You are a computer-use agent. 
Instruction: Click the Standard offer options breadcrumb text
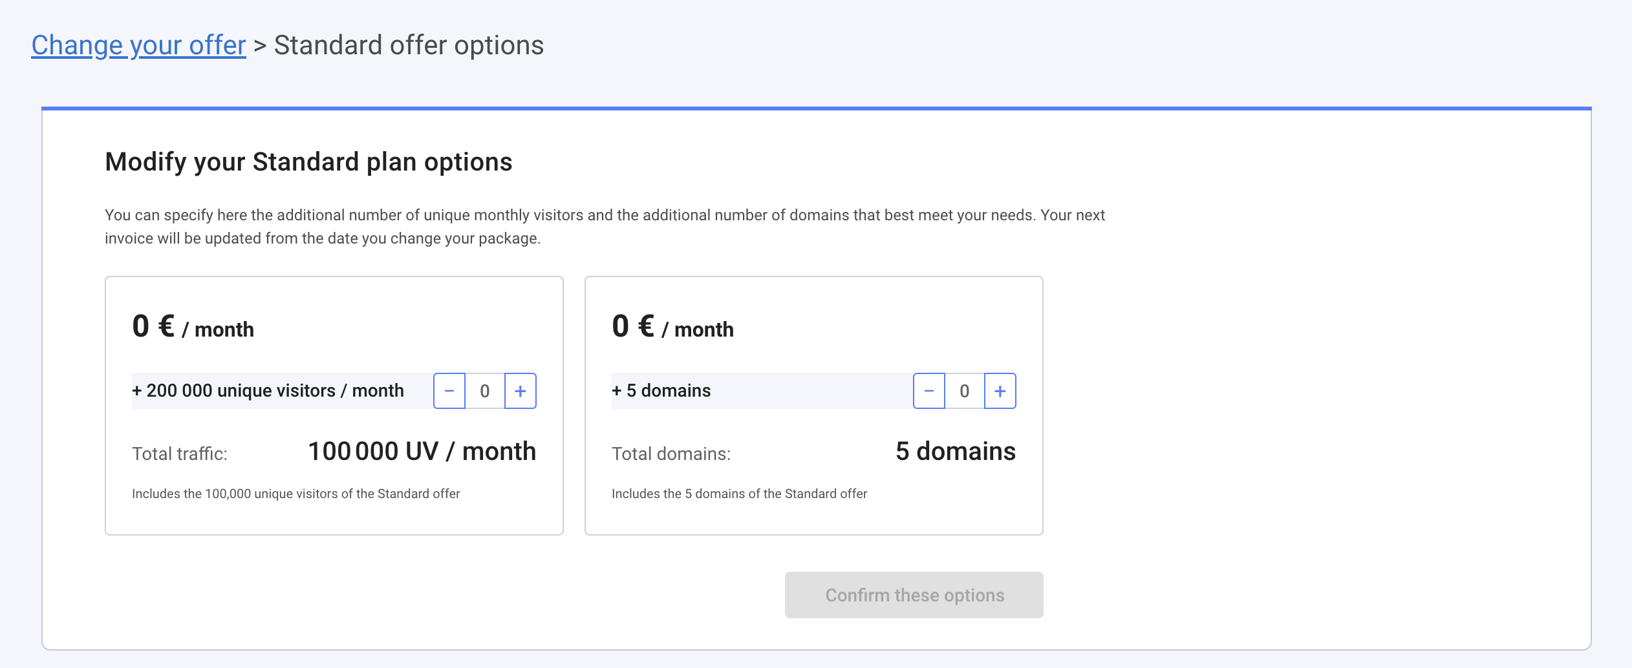(x=409, y=45)
